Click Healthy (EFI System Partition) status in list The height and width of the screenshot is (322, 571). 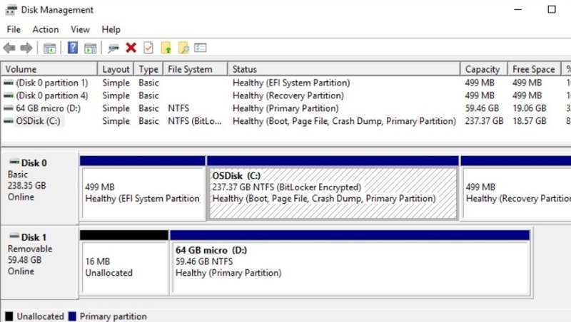click(291, 83)
